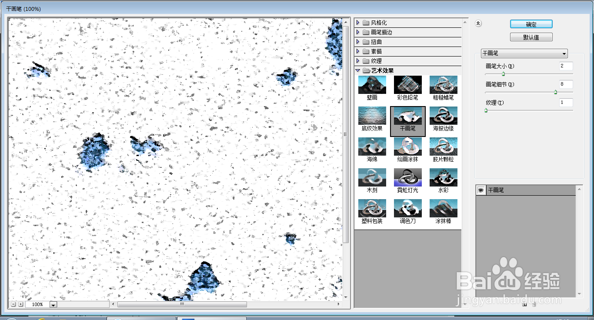594x320 pixels.
Task: Select the 霓虹灯光 filter thumbnail
Action: click(x=408, y=180)
